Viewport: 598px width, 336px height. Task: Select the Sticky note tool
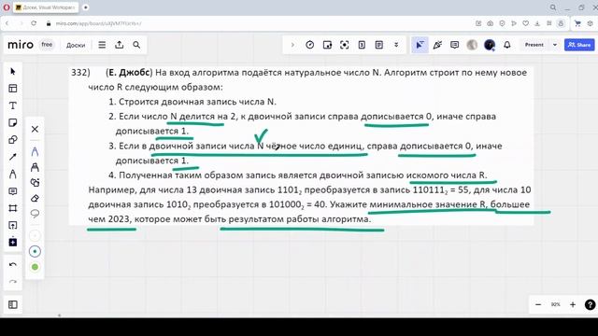(12, 122)
